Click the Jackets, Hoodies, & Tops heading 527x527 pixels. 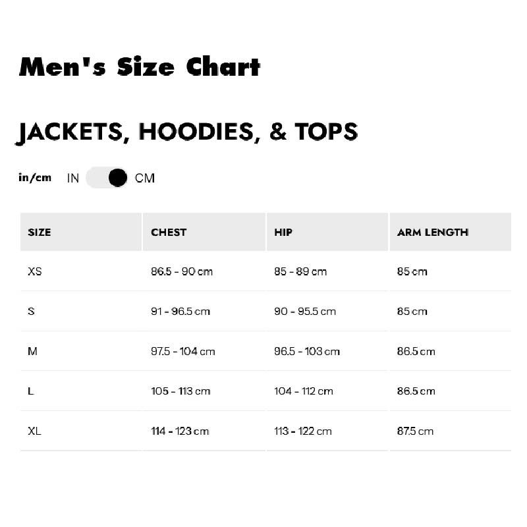(x=187, y=132)
